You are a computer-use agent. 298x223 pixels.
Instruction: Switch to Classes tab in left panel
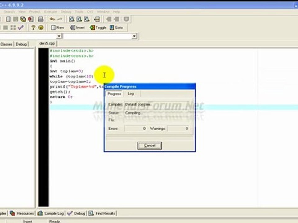7,44
